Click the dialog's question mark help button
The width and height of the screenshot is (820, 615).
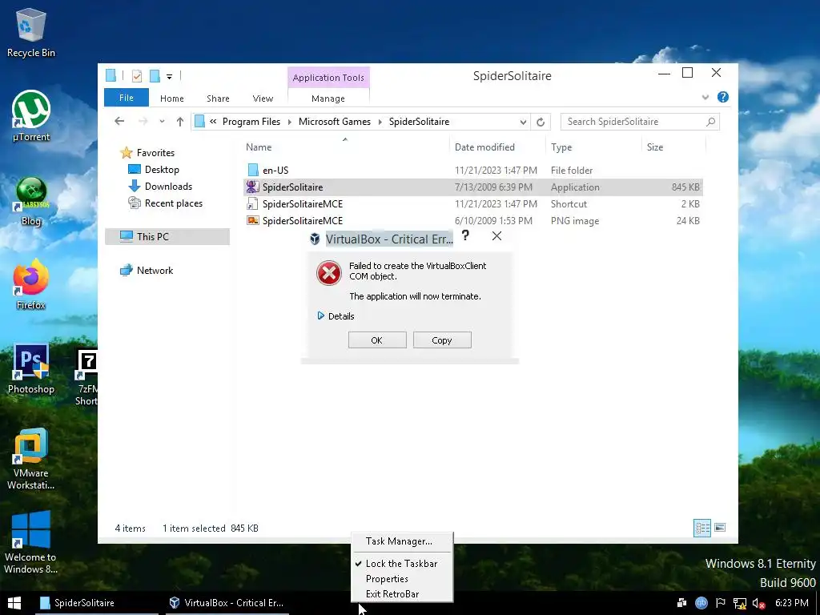(465, 236)
